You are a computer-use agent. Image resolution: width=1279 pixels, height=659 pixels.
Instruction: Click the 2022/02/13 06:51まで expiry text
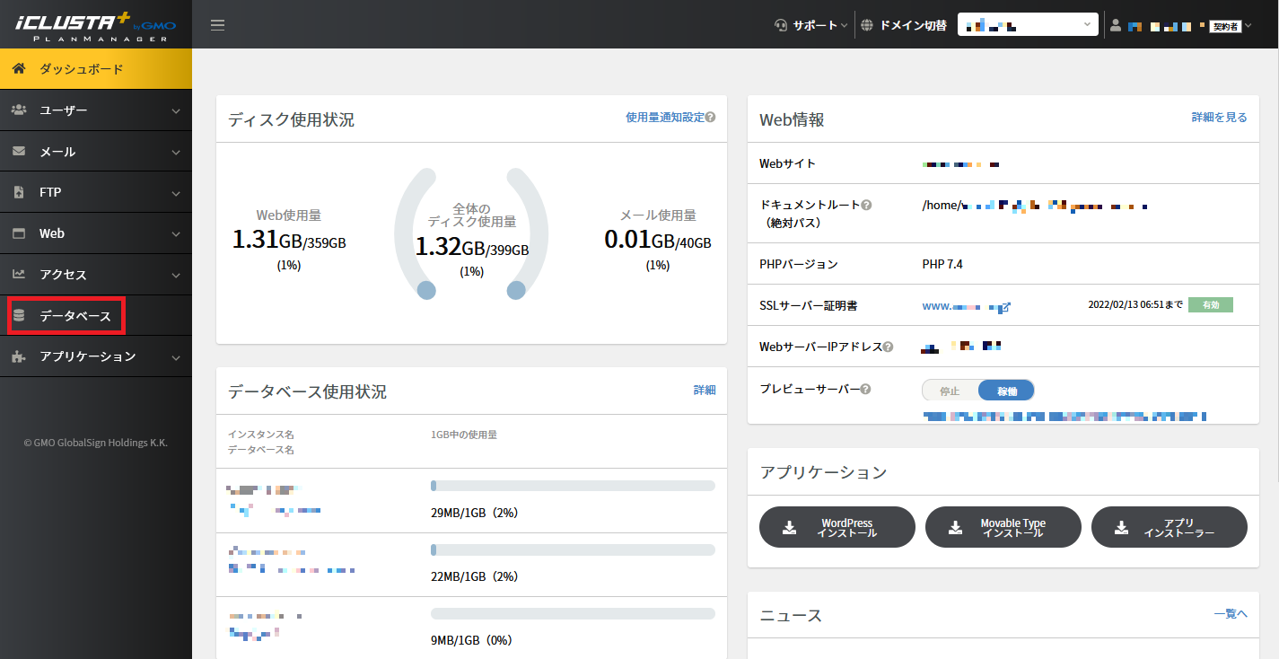1135,305
